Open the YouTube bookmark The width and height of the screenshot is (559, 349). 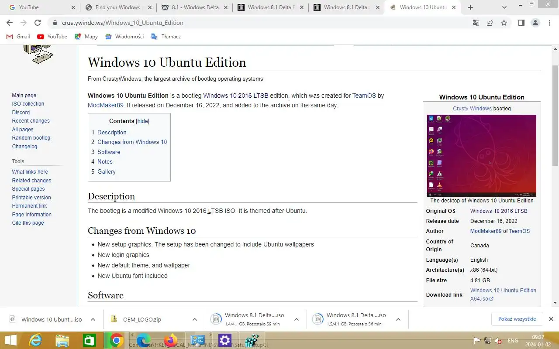pos(52,37)
